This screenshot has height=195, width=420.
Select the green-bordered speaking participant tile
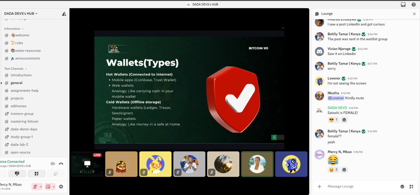tap(257, 164)
